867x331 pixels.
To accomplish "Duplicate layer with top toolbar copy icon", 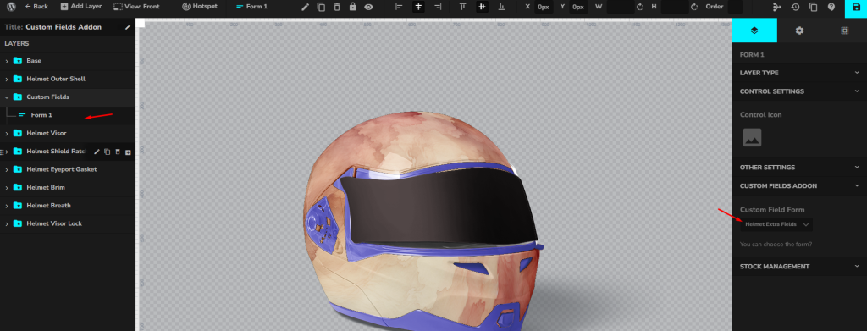I will [321, 7].
